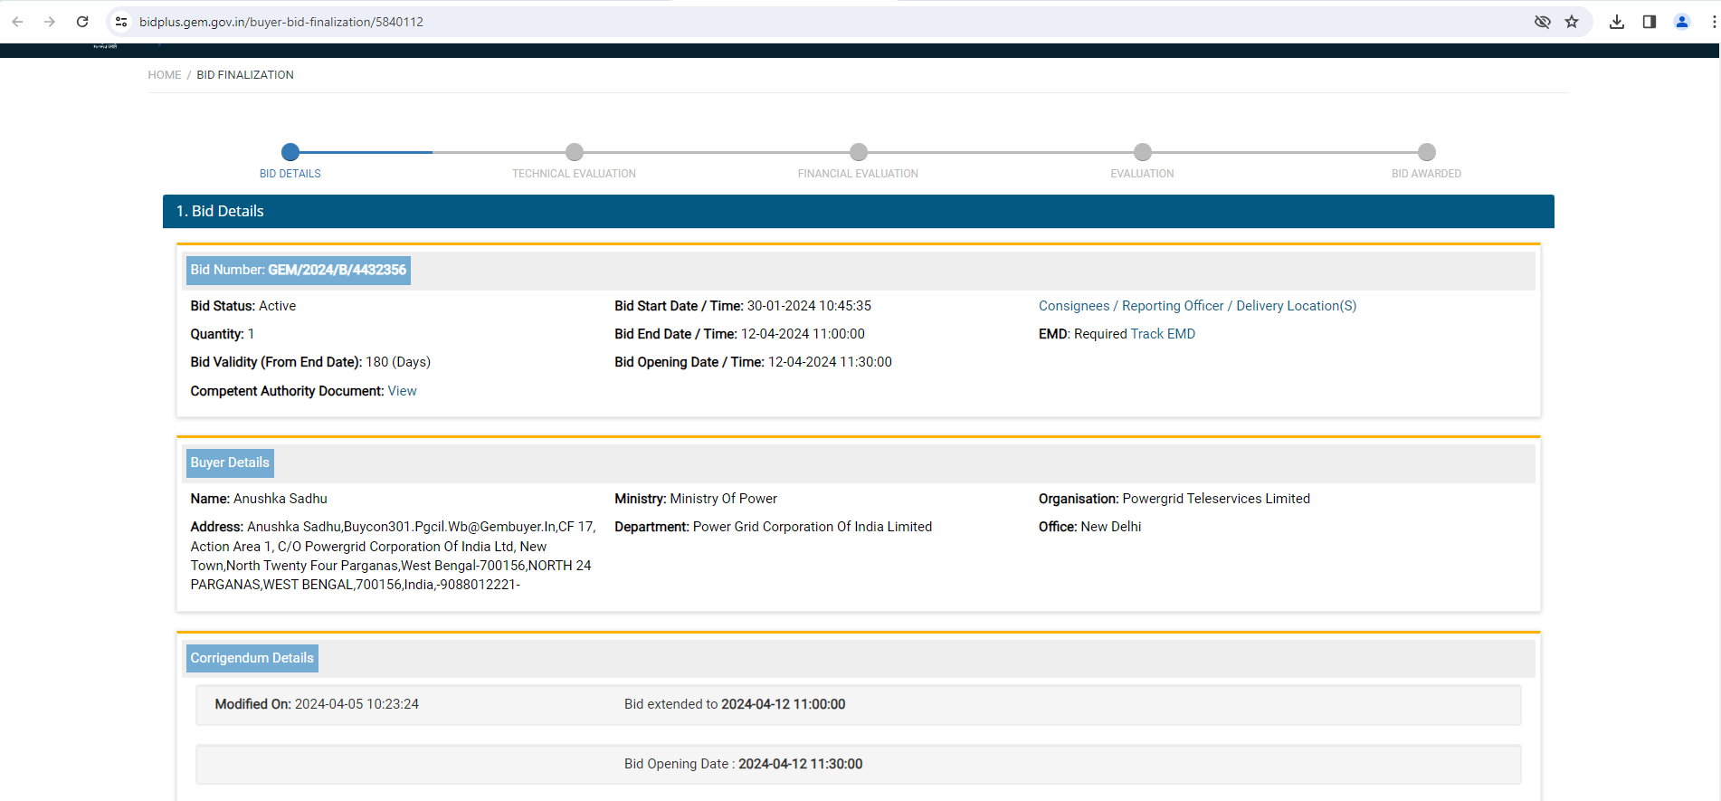Click the 1. Bid Details section header
The width and height of the screenshot is (1721, 801).
859,211
